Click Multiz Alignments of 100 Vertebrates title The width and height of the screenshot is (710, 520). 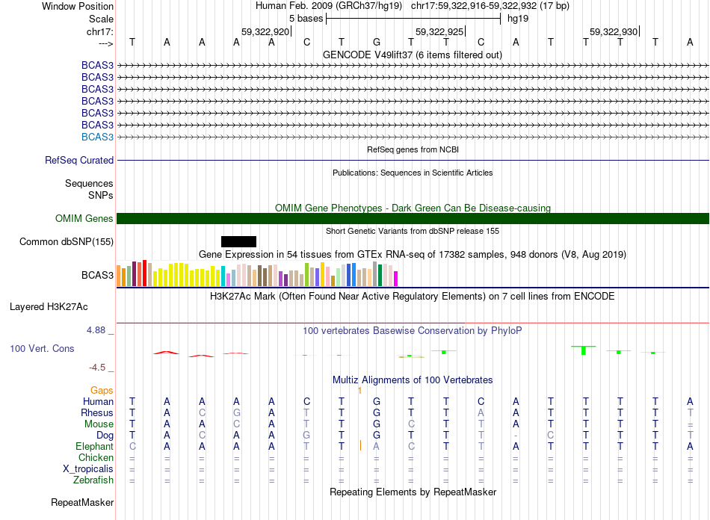click(413, 380)
